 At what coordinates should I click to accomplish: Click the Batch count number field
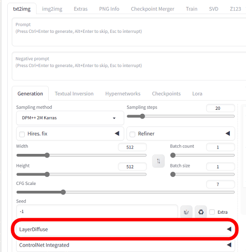[x=221, y=147]
